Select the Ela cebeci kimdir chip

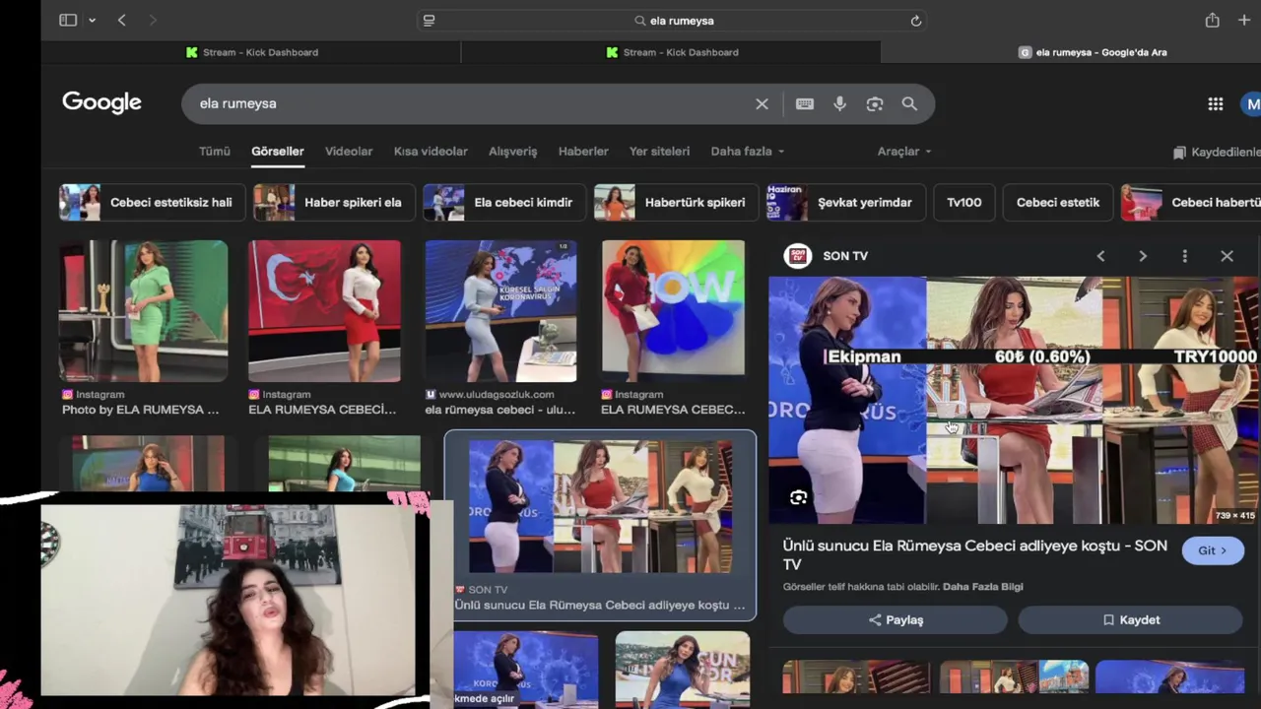(502, 202)
